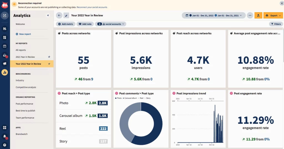The width and height of the screenshot is (284, 149).
Task: Unpin the Your 2022 Year in Review report
Action: [x=49, y=64]
